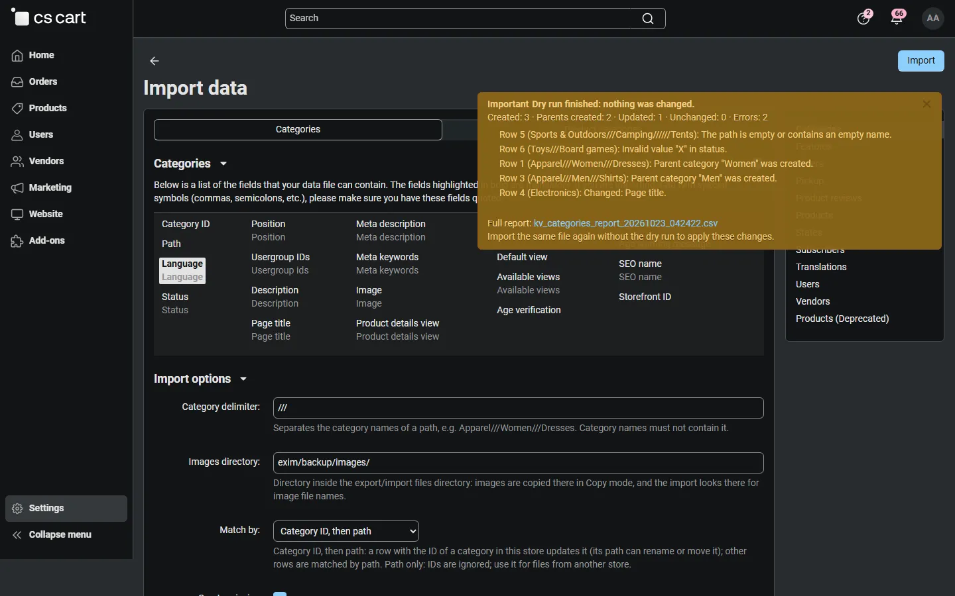Choose Translations in the right-hand list

coord(821,267)
